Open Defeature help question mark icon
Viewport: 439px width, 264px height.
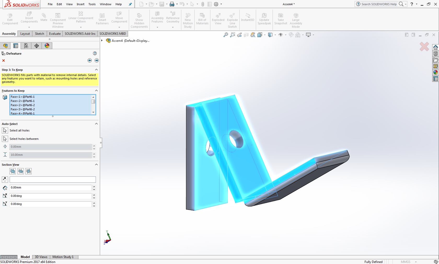(x=95, y=53)
